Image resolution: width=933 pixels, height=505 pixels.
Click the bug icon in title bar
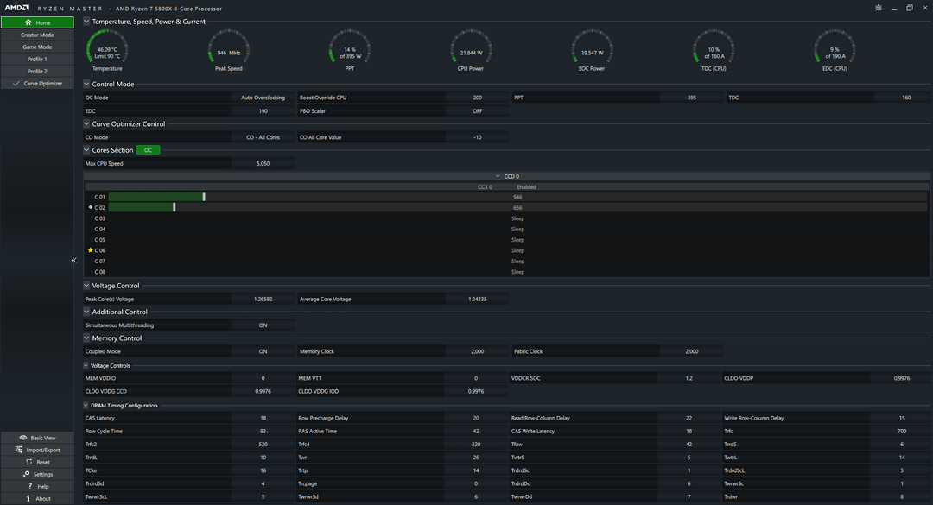coord(879,8)
